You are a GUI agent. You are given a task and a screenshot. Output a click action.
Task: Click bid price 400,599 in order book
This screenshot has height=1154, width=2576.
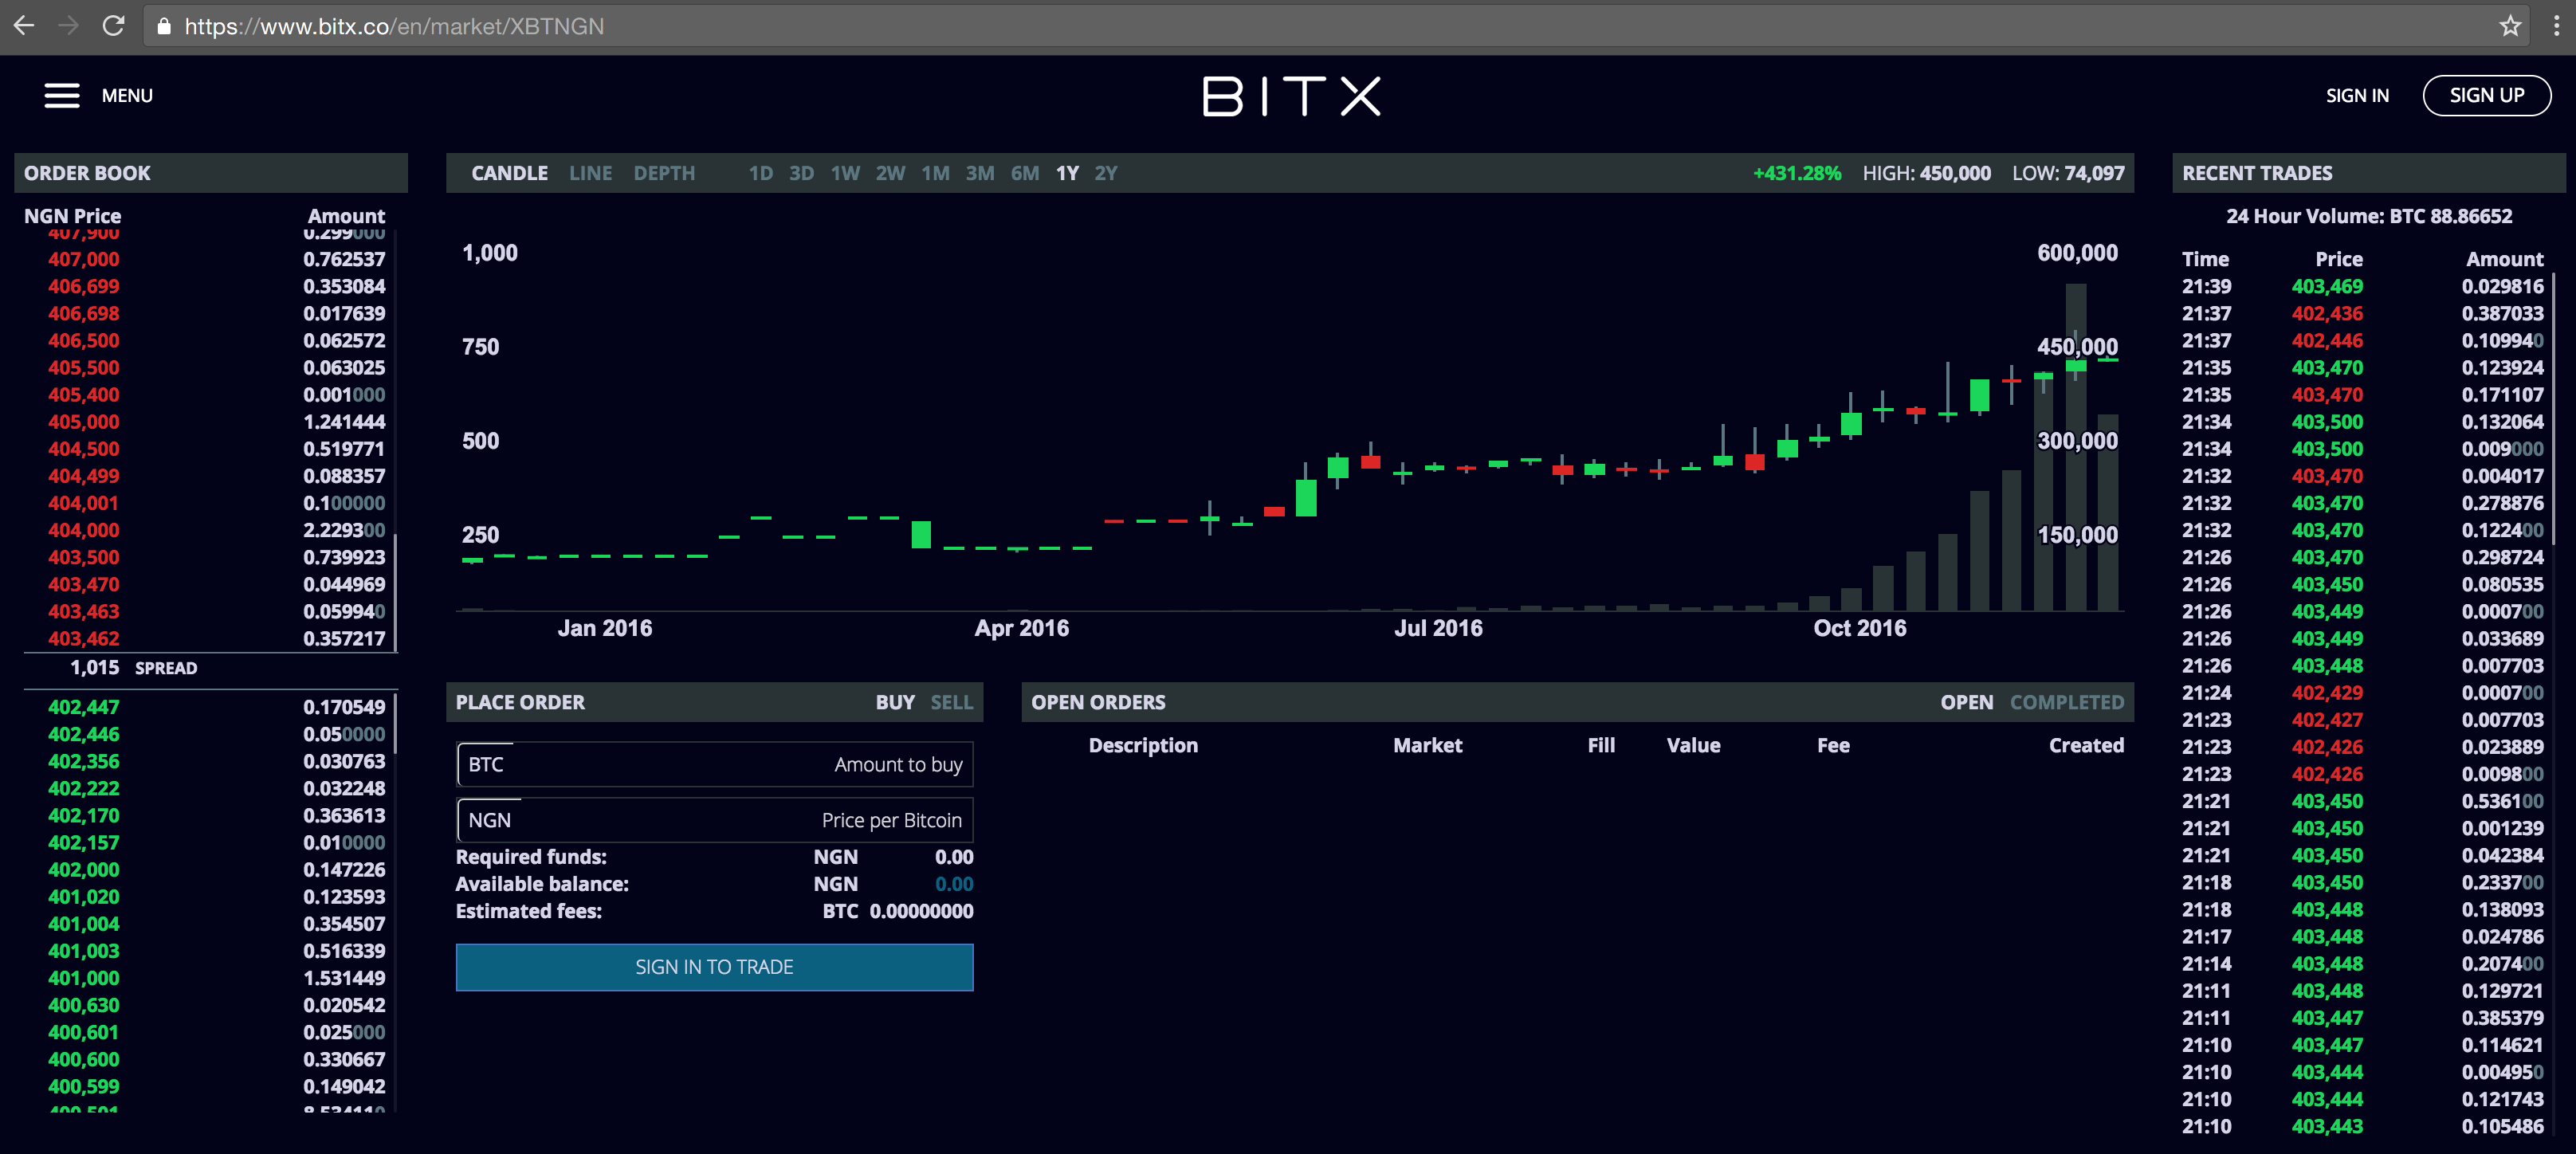coord(83,1086)
